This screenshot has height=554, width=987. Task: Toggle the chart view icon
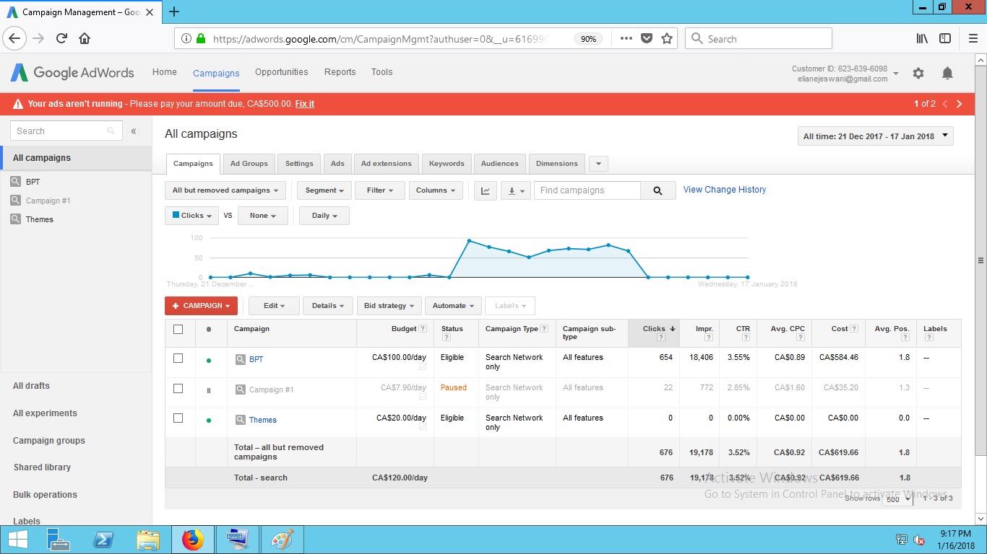coord(486,190)
